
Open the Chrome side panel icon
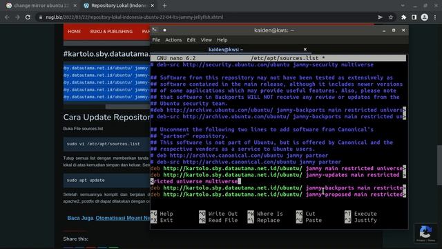click(x=414, y=17)
